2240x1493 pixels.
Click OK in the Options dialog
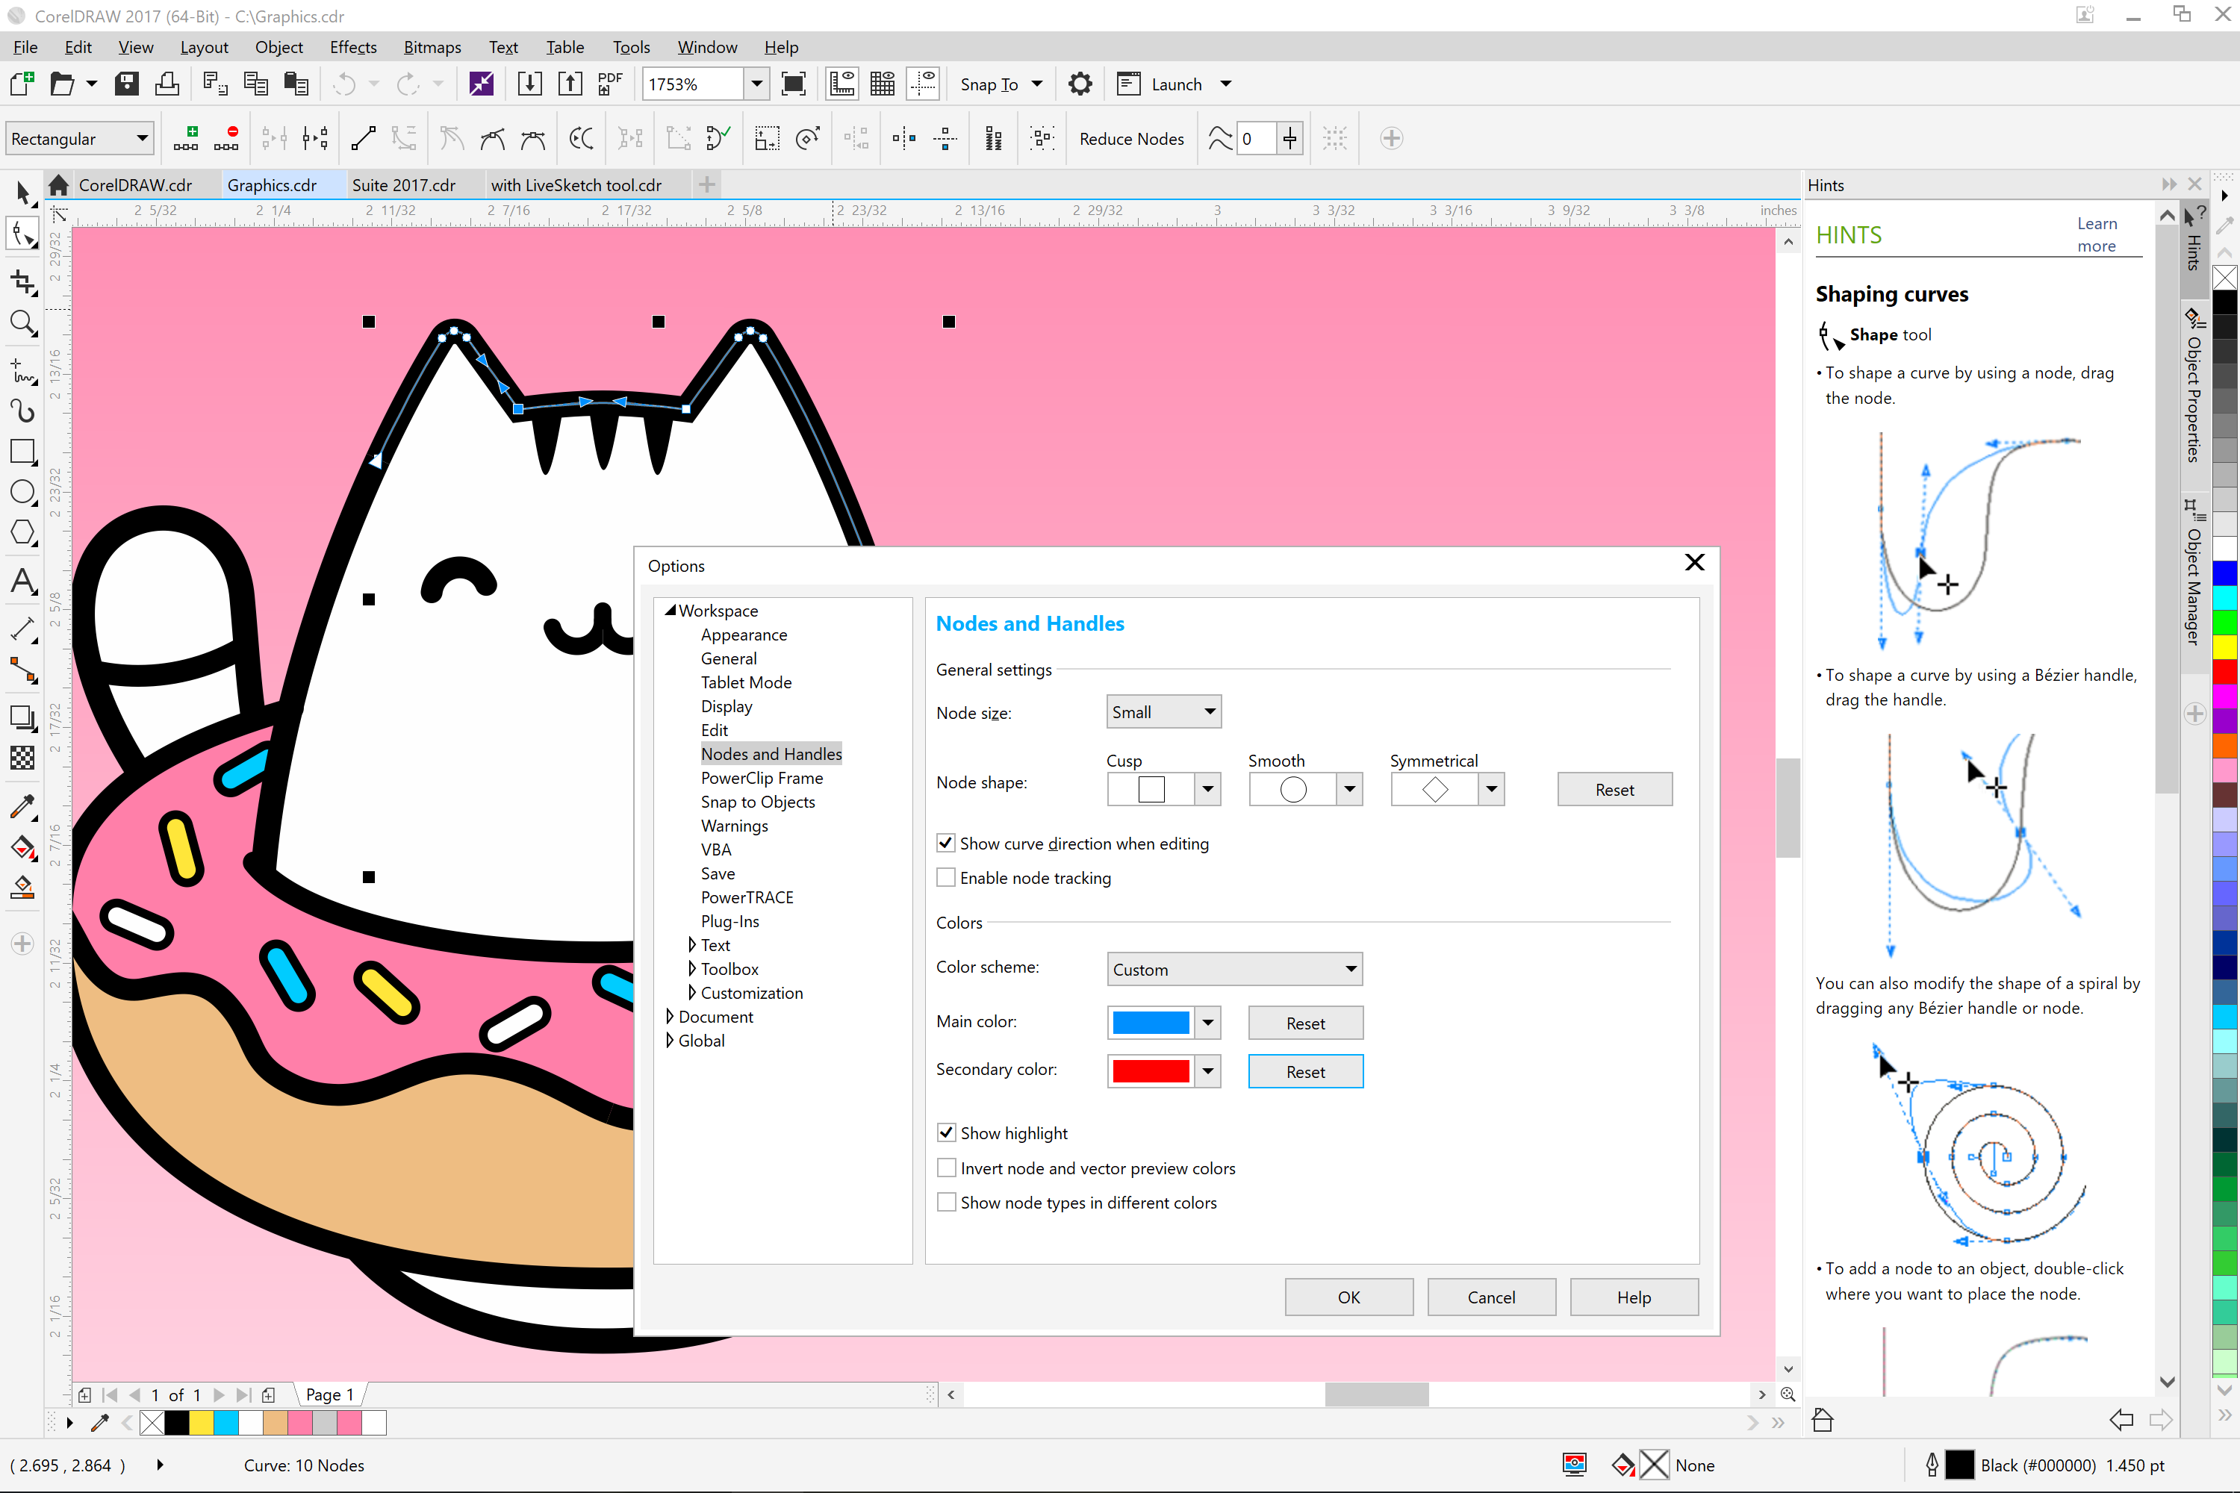1348,1297
